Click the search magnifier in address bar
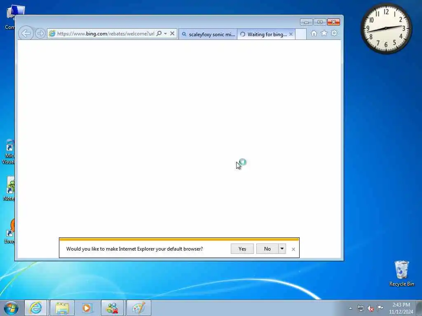 tap(159, 34)
